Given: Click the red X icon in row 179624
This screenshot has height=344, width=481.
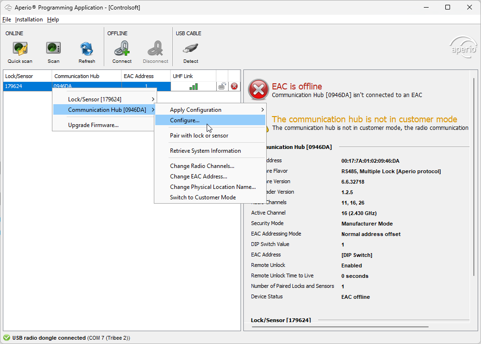Looking at the screenshot, I should click(x=234, y=87).
